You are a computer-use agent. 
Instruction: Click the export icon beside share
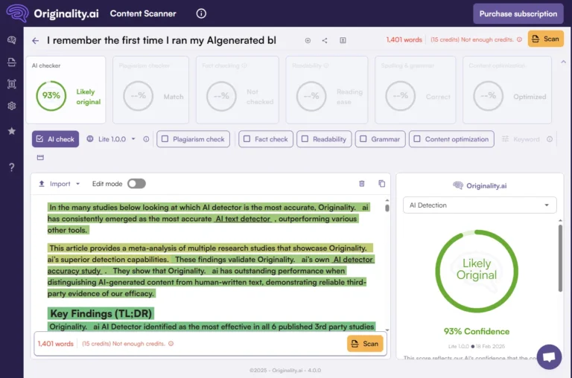343,40
